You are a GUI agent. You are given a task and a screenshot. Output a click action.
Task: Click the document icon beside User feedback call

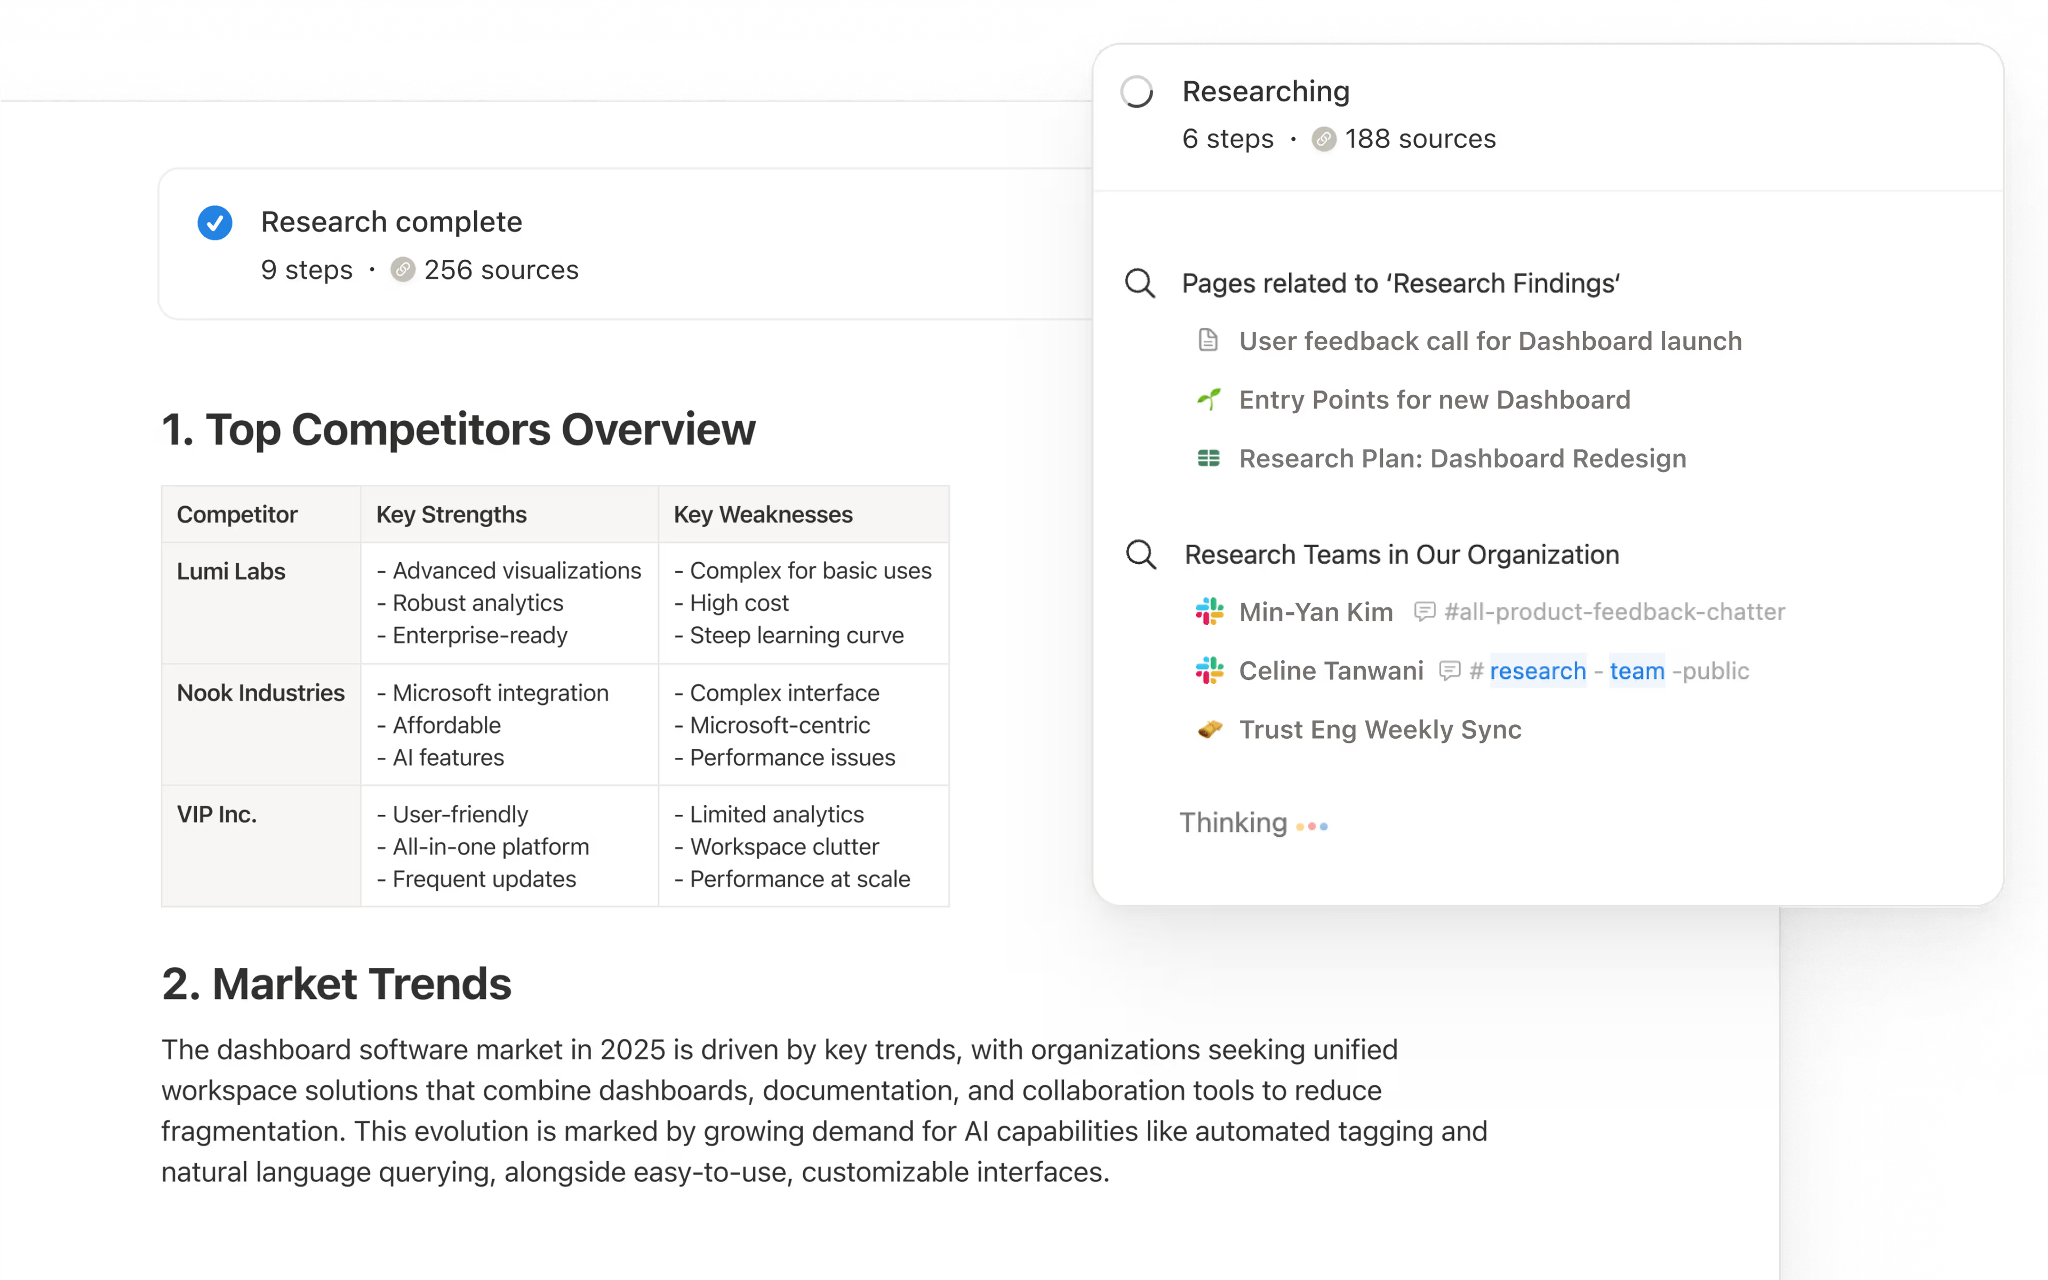(x=1209, y=340)
